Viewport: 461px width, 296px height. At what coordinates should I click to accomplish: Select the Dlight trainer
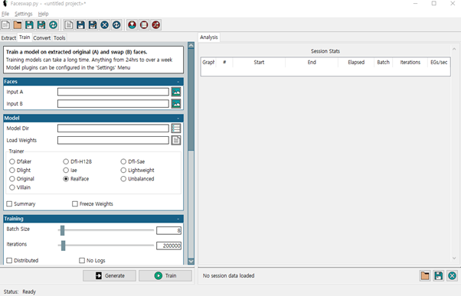pyautogui.click(x=20, y=171)
